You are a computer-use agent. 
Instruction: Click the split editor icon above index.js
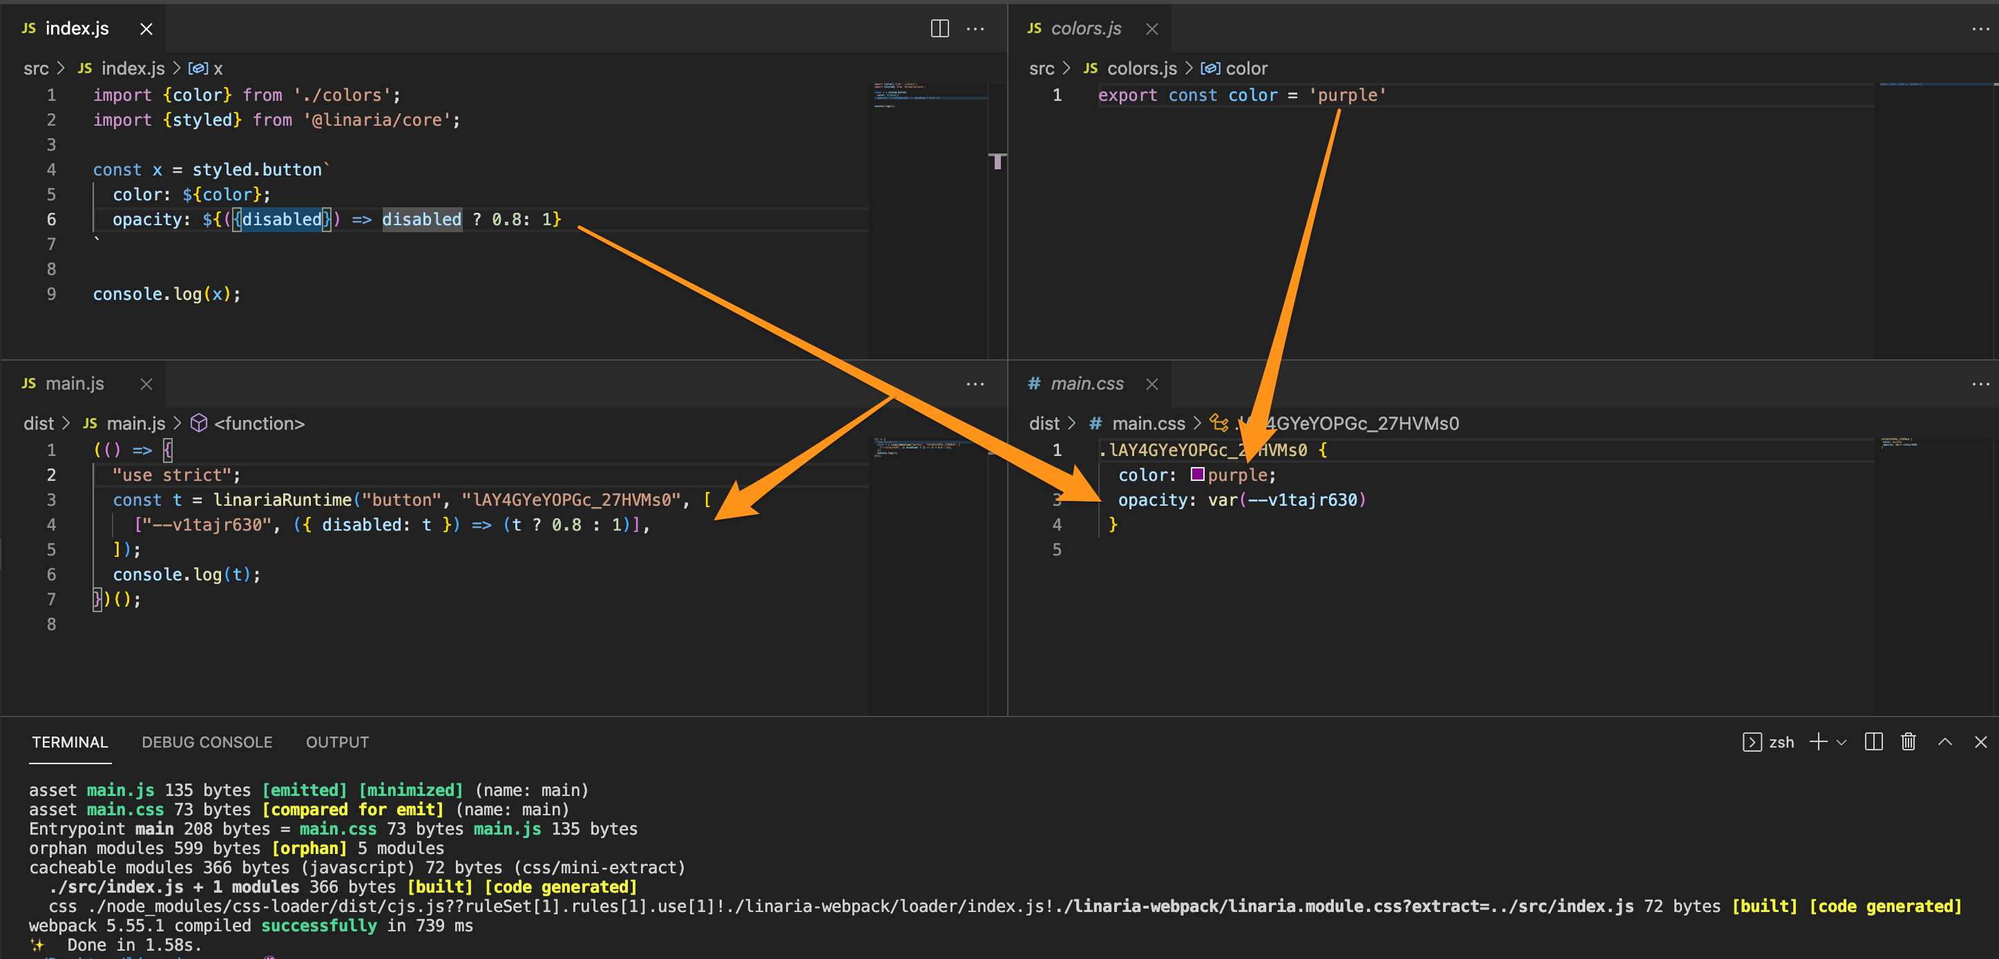[939, 29]
